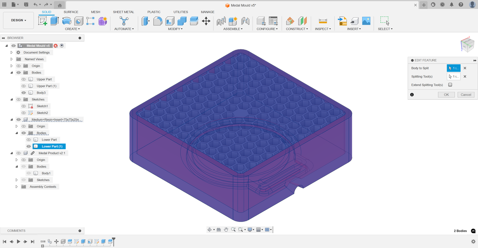This screenshot has height=248, width=478.
Task: Select the Midplane construct tool
Action: [302, 21]
